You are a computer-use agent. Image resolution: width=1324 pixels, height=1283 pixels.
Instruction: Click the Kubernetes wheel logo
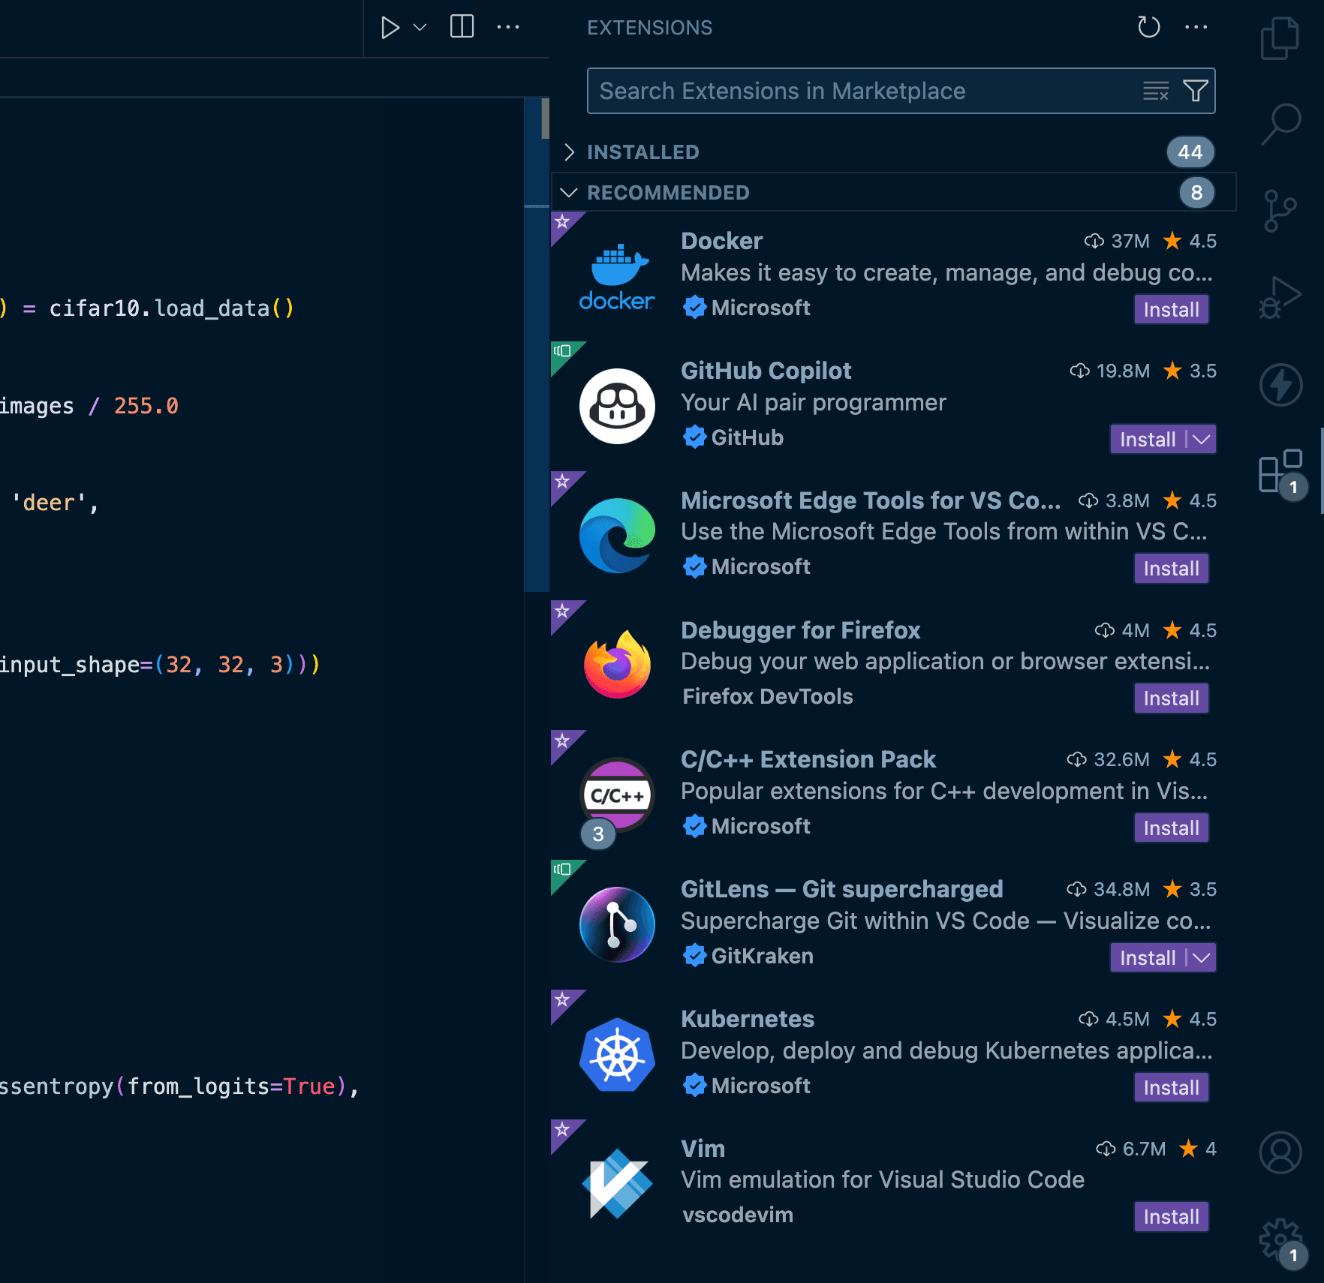click(x=617, y=1054)
